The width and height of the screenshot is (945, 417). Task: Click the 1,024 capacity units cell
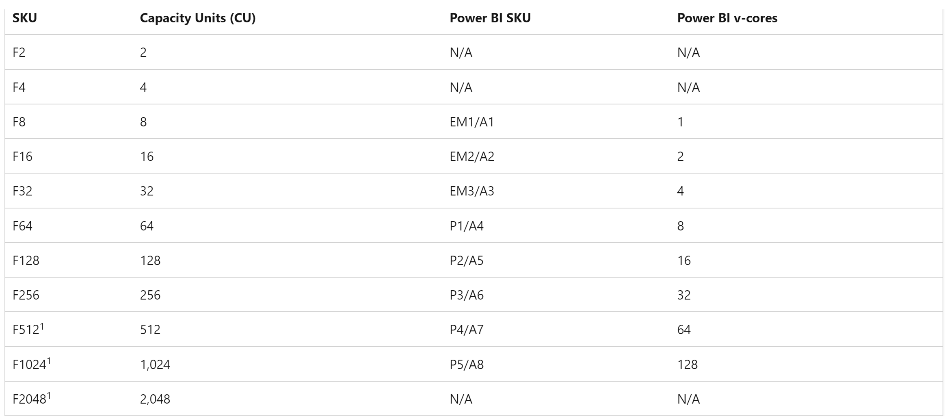click(x=155, y=365)
